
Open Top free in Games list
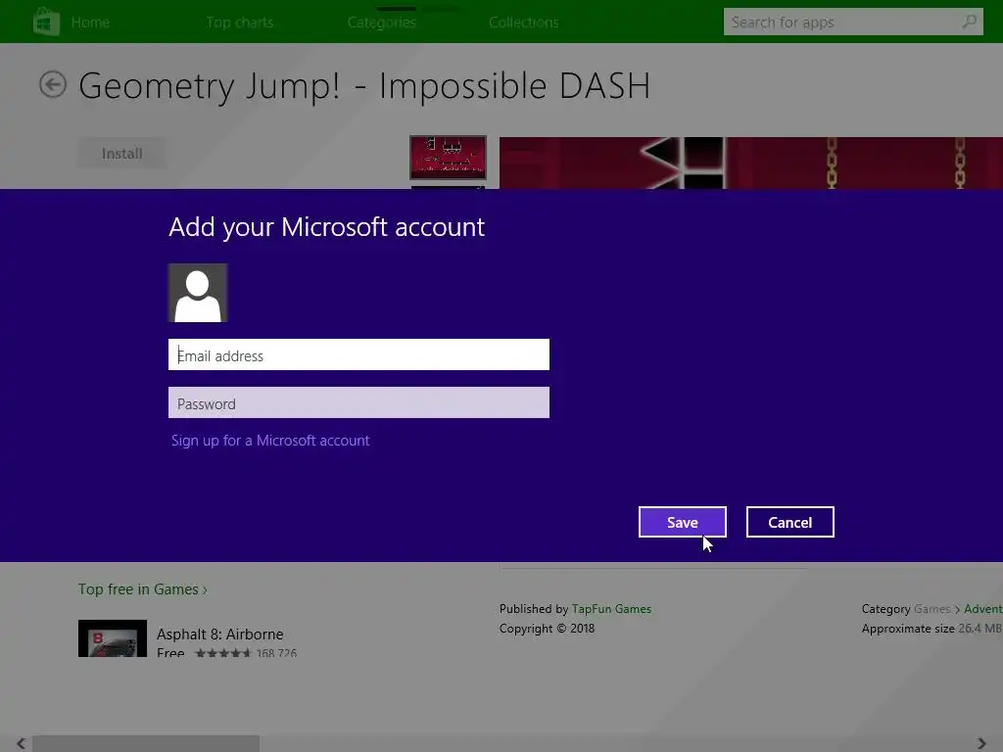pos(143,588)
